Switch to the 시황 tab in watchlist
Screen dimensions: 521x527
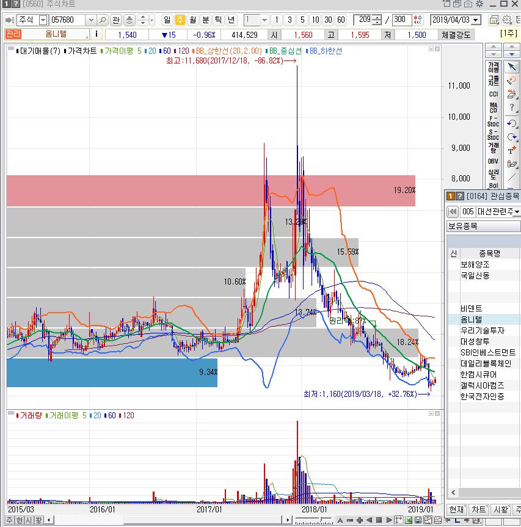coord(500,509)
